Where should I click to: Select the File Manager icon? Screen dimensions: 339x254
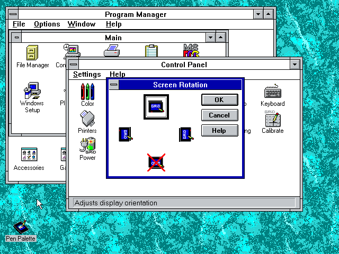33,57
